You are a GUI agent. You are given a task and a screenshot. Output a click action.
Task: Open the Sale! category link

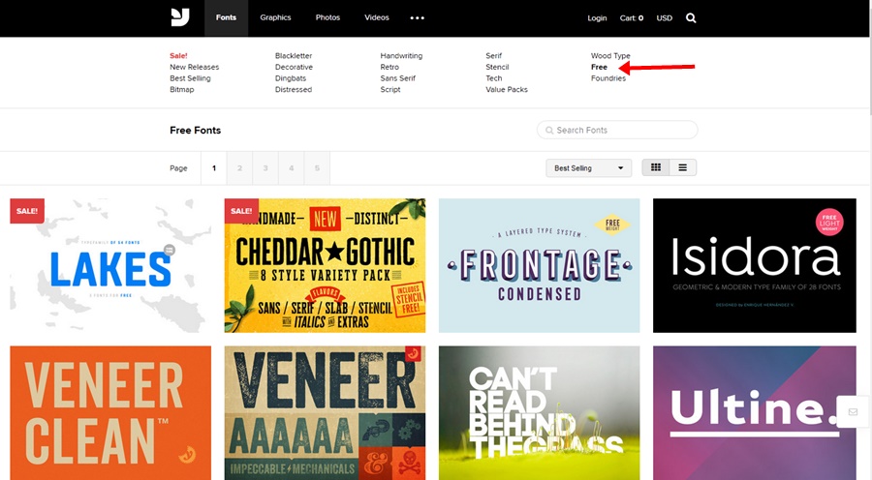click(x=178, y=55)
